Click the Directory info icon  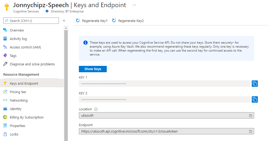click(x=47, y=11)
